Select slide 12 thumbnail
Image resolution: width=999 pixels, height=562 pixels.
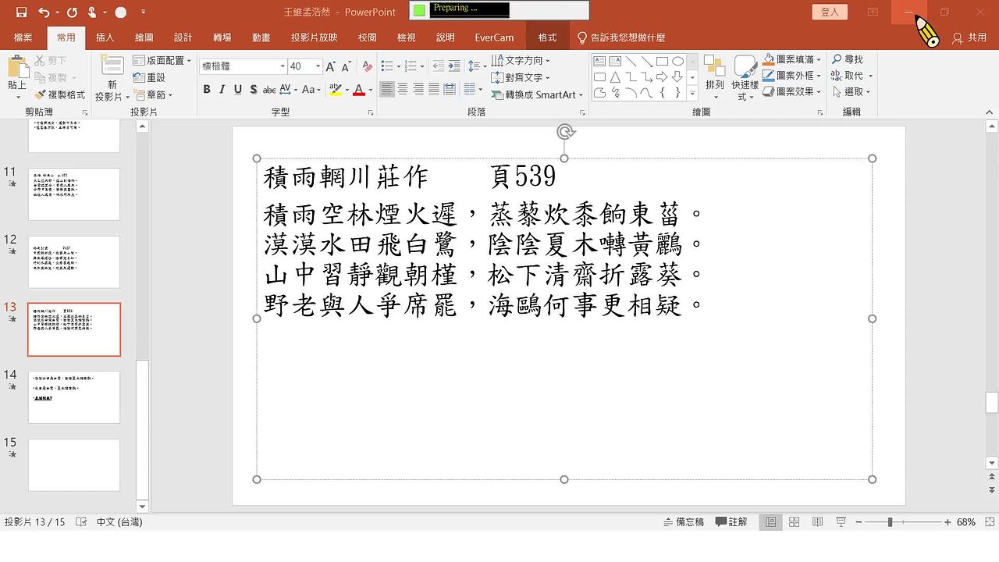coord(74,261)
